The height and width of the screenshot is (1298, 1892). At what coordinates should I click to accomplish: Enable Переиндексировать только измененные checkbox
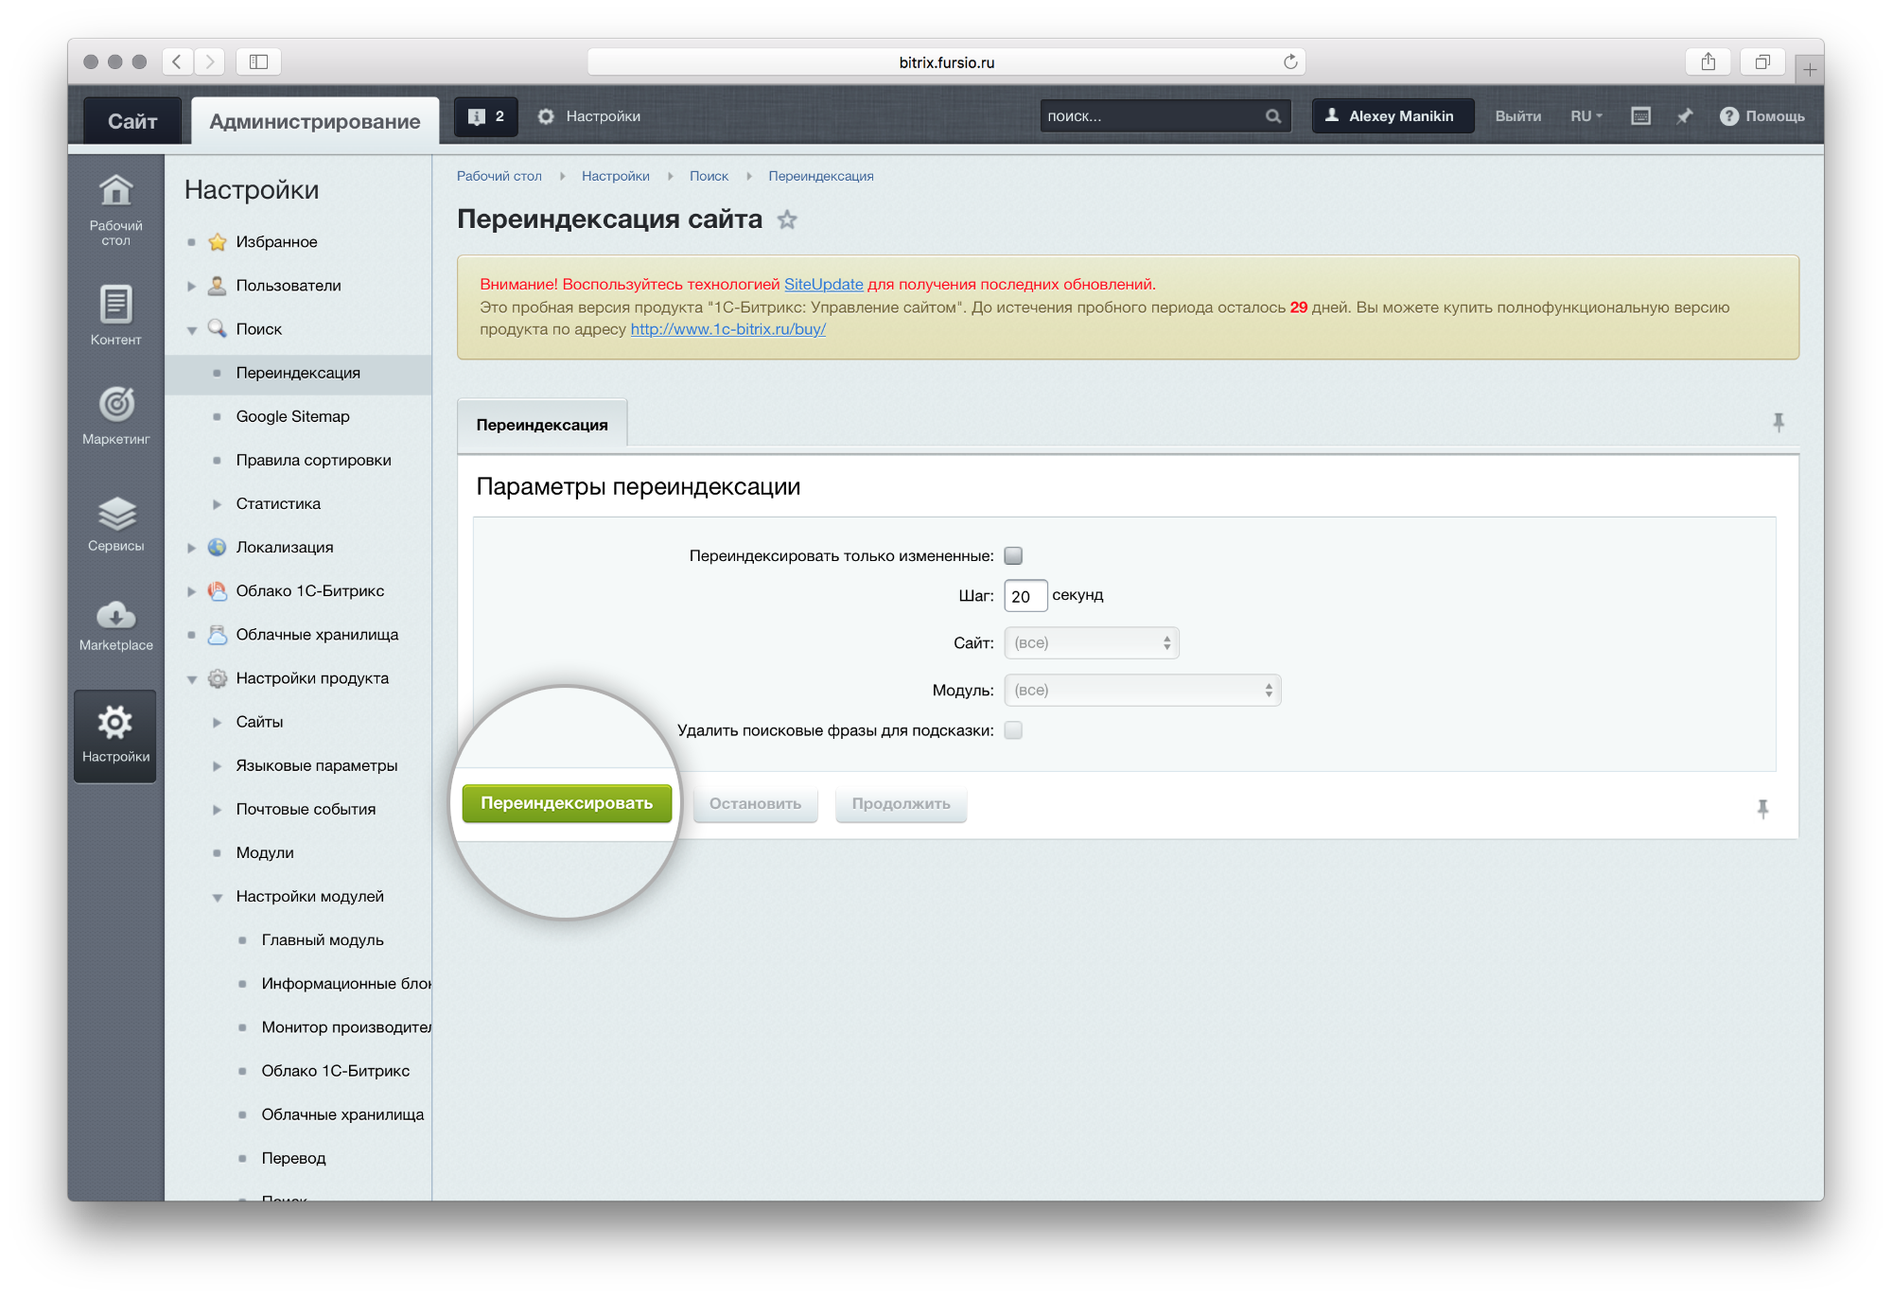[x=1013, y=556]
